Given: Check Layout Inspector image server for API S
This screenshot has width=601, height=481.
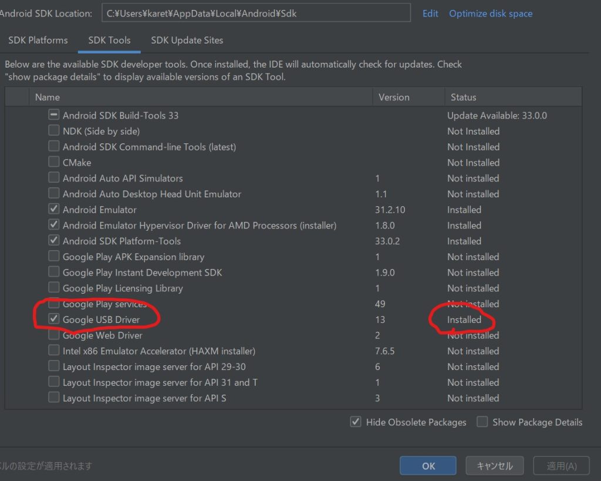Looking at the screenshot, I should click(53, 398).
